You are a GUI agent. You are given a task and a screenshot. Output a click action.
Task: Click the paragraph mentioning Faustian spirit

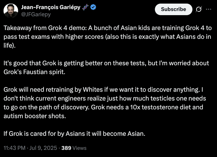pyautogui.click(x=106, y=67)
